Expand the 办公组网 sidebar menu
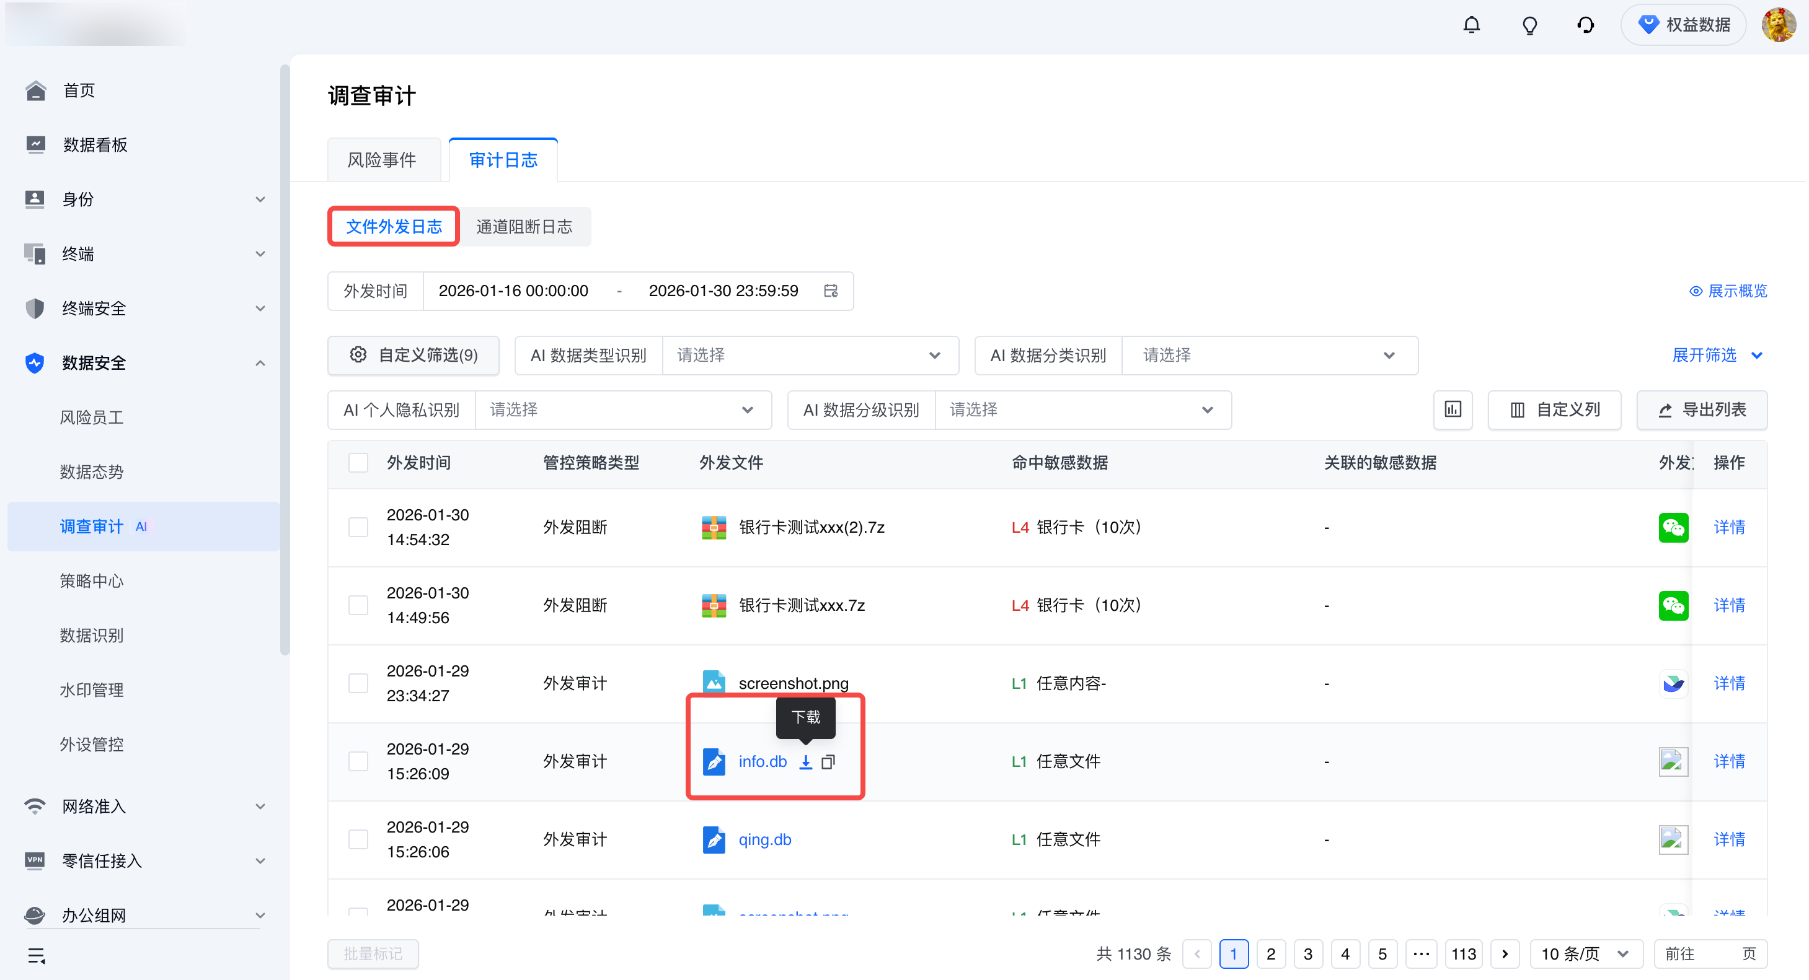1809x980 pixels. (x=144, y=916)
